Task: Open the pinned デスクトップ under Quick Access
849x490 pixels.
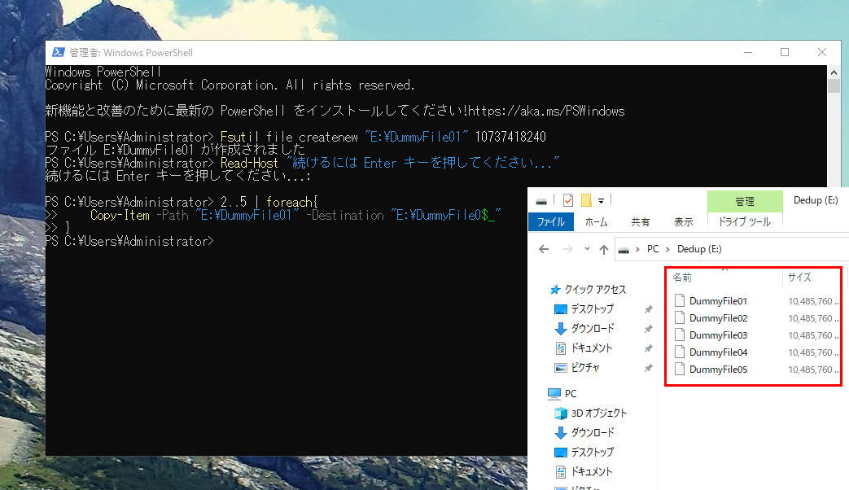Action: (x=593, y=309)
